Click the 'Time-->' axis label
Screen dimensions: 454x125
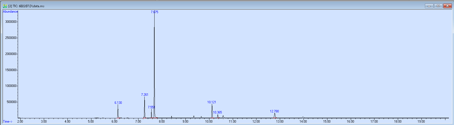8,122
